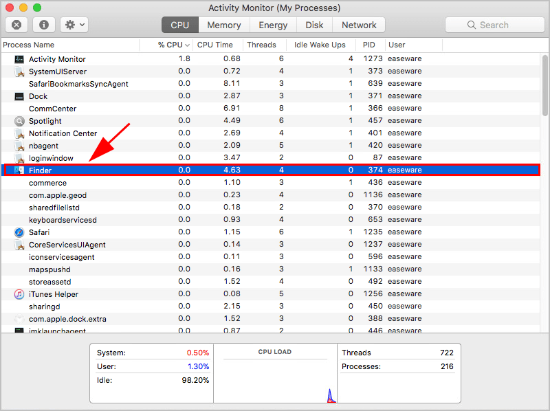Select the storeassetd process row

pyautogui.click(x=271, y=282)
